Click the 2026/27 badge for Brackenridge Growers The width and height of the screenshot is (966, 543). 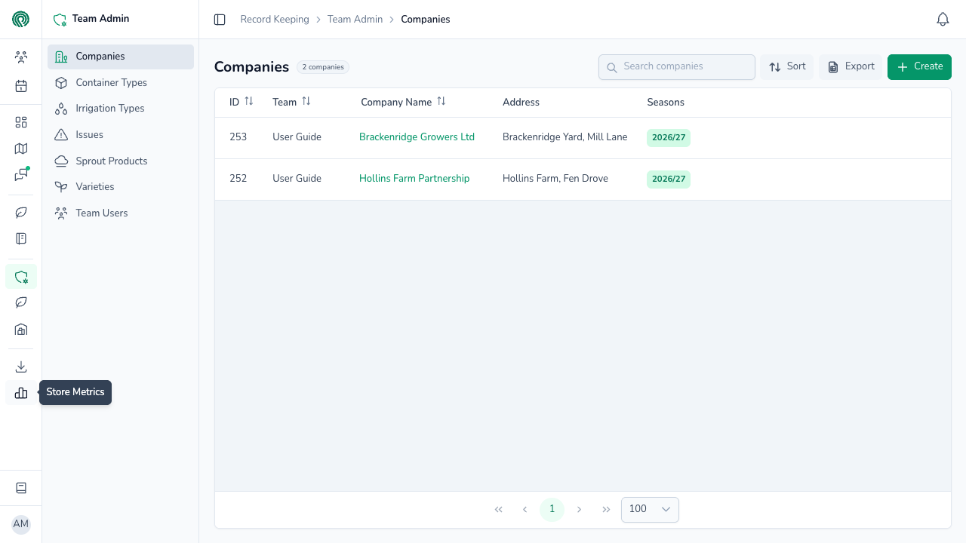click(x=669, y=138)
